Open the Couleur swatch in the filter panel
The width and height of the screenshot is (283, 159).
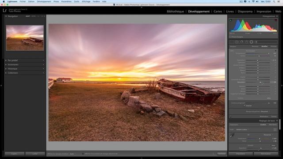pos(268,98)
